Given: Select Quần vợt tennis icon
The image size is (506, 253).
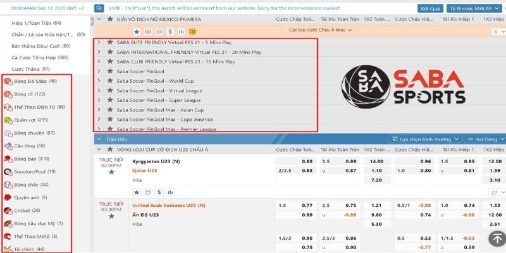Looking at the screenshot, I should pyautogui.click(x=8, y=120).
